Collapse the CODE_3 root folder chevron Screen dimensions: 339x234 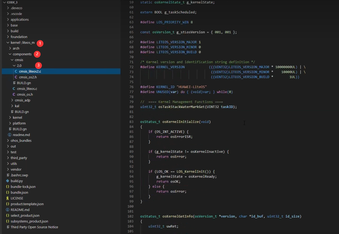point(4,2)
